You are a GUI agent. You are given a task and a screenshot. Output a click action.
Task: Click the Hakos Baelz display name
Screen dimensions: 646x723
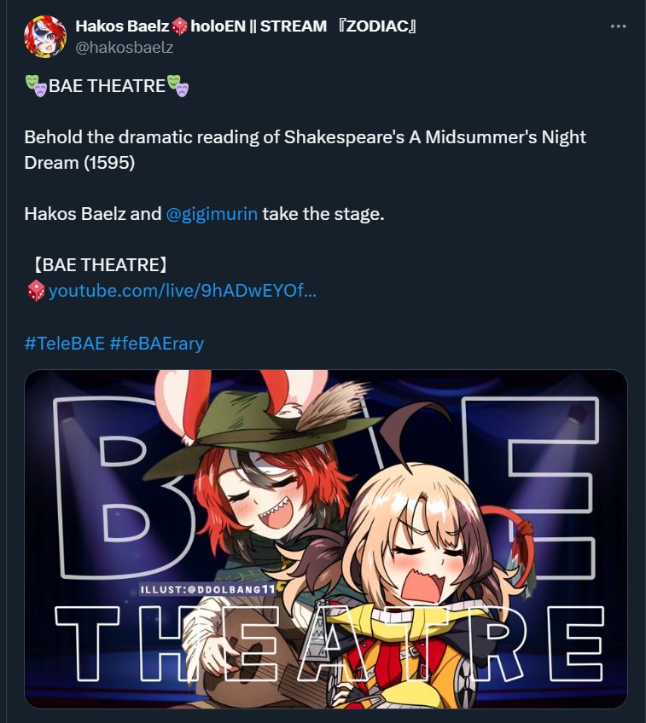pyautogui.click(x=122, y=26)
